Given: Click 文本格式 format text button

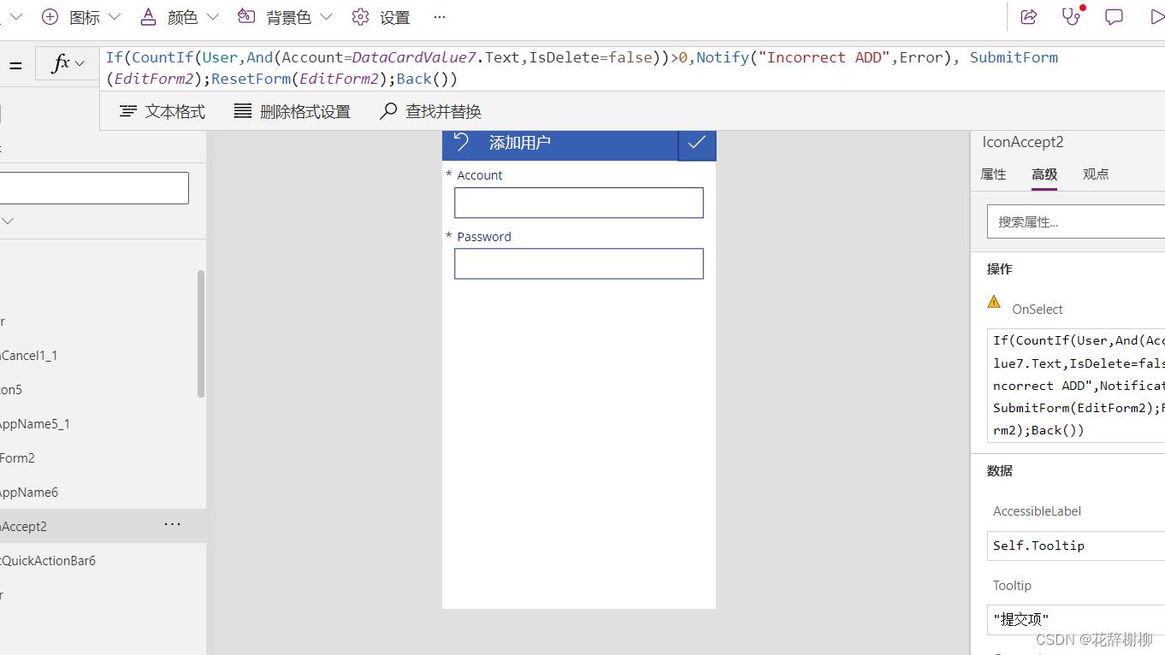Looking at the screenshot, I should [163, 111].
